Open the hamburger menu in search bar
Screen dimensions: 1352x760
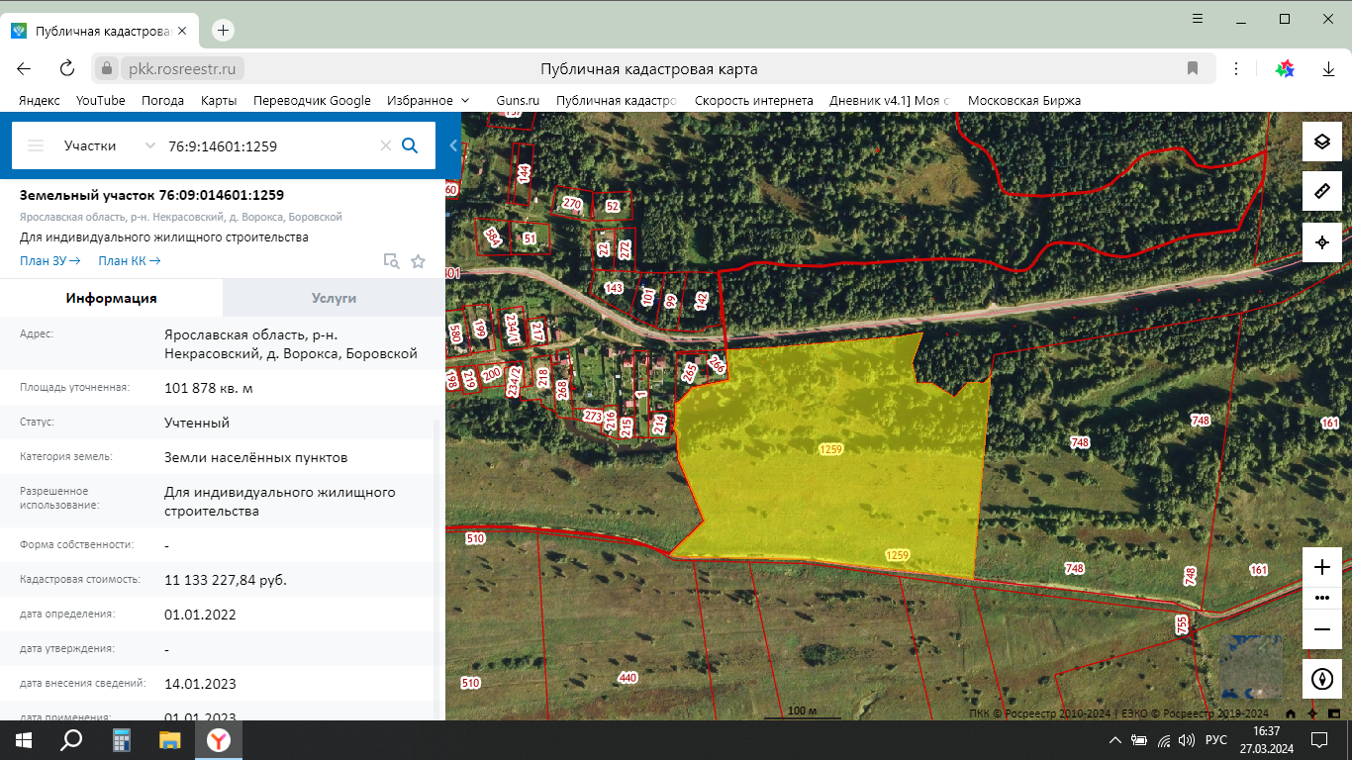(36, 145)
